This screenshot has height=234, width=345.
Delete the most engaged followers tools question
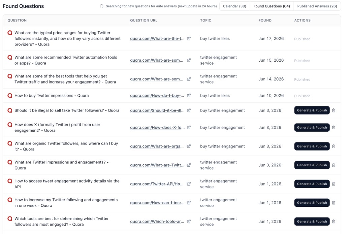click(x=334, y=222)
